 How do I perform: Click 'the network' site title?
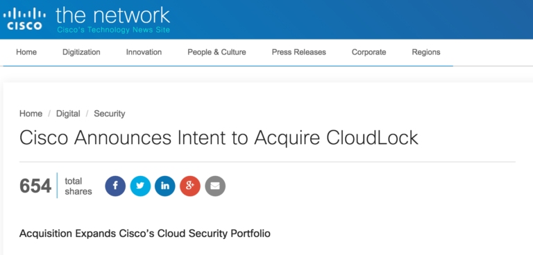click(x=112, y=16)
